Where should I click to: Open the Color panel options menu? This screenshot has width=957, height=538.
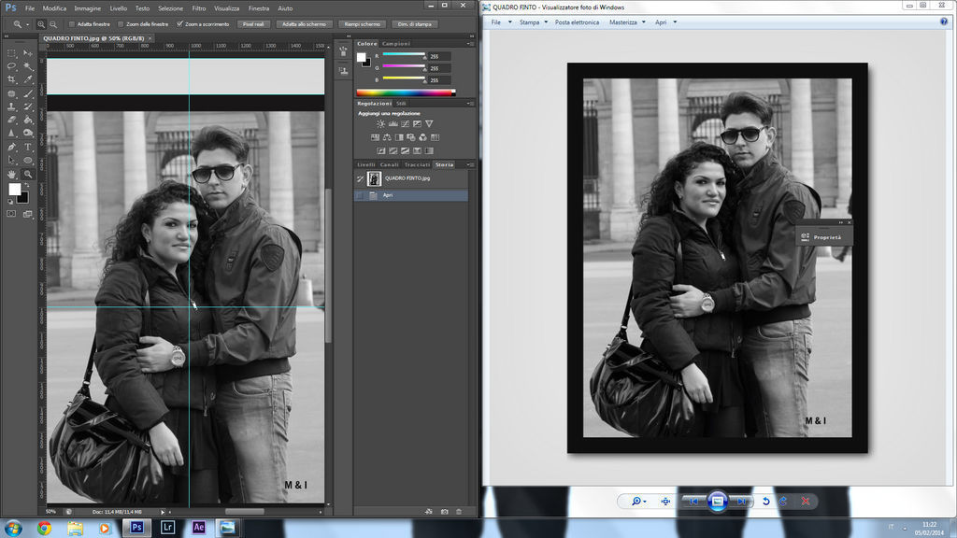click(x=470, y=44)
